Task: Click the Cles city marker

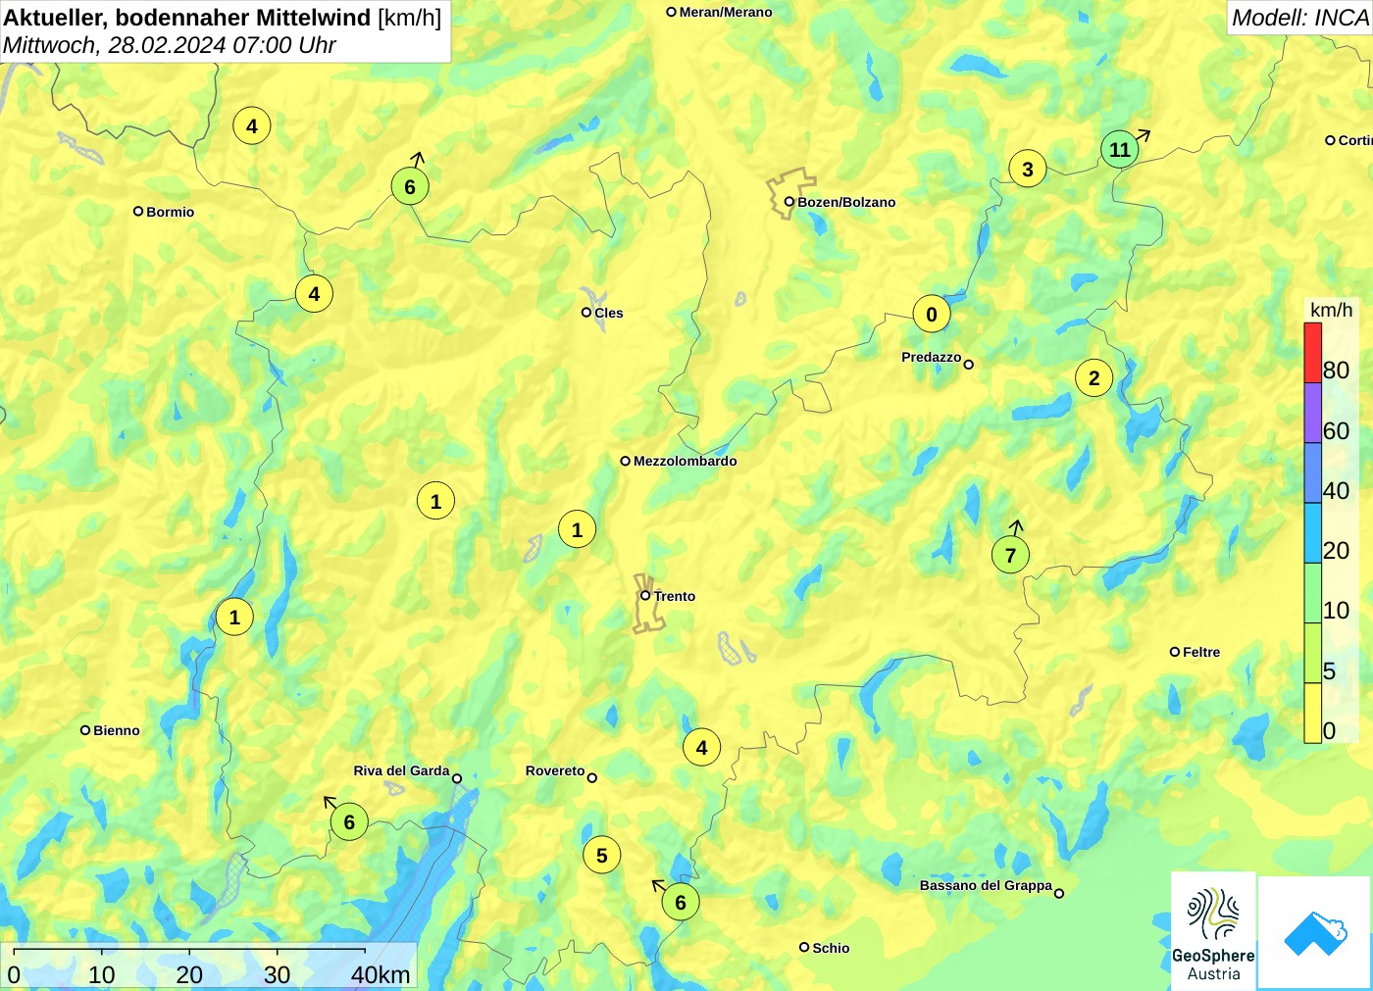Action: coord(586,312)
